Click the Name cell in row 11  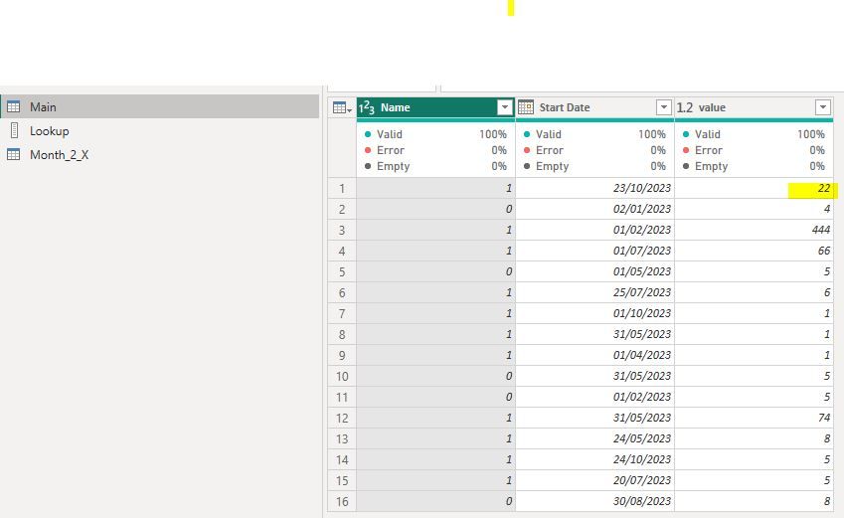pos(435,398)
